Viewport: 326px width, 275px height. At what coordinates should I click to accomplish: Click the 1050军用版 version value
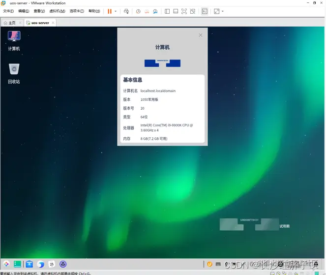[149, 99]
